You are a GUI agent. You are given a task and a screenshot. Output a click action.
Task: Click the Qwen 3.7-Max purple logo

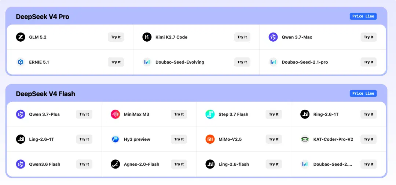[273, 37]
